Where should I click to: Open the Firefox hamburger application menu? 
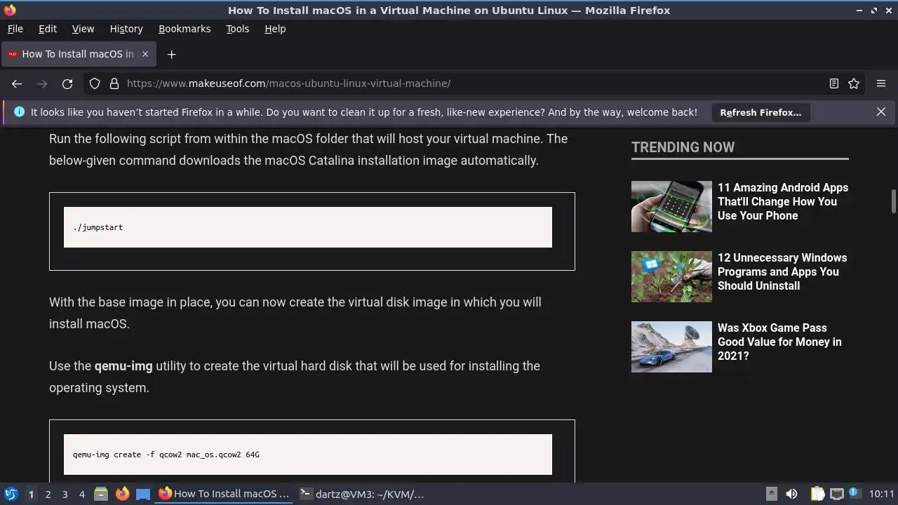(x=881, y=83)
